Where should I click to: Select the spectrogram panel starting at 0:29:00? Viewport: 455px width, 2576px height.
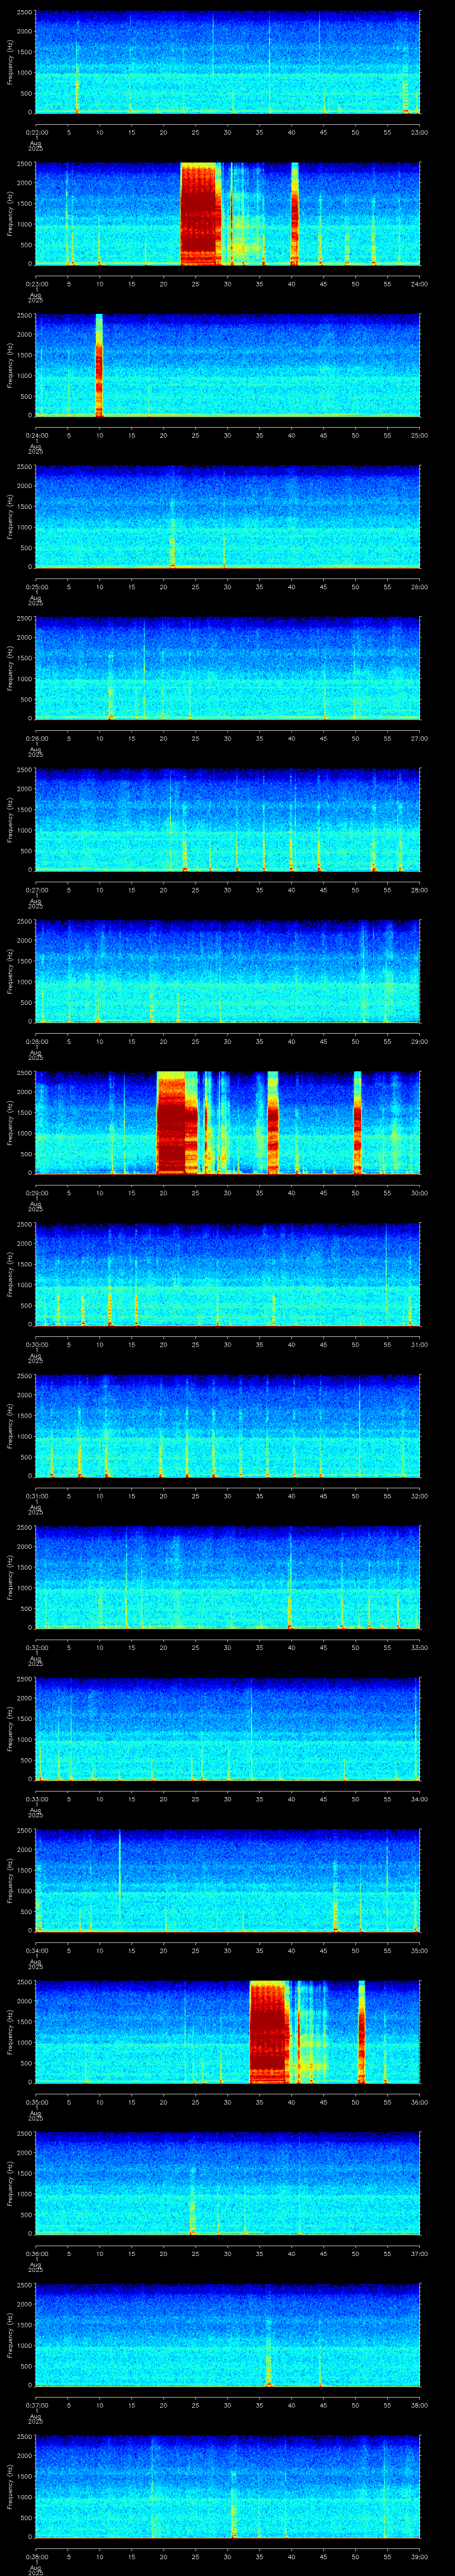point(227,1123)
